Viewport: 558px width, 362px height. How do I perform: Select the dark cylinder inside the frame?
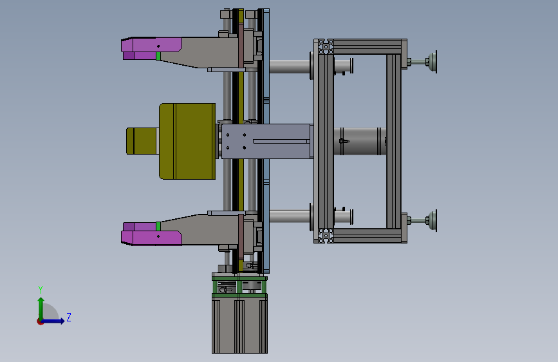pyautogui.click(x=360, y=141)
